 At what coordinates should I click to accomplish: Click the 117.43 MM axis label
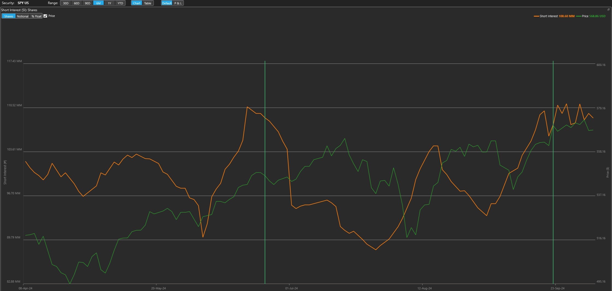tap(14, 61)
